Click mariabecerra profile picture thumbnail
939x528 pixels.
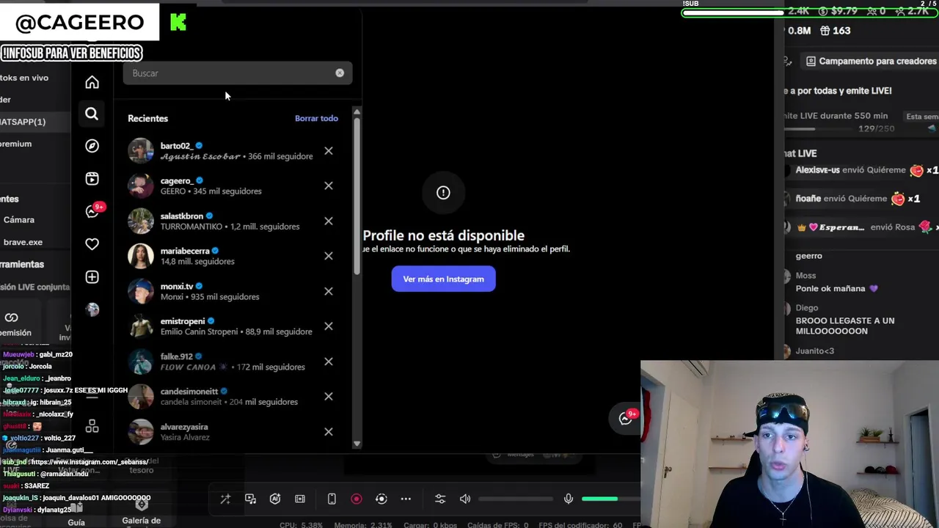pos(141,256)
